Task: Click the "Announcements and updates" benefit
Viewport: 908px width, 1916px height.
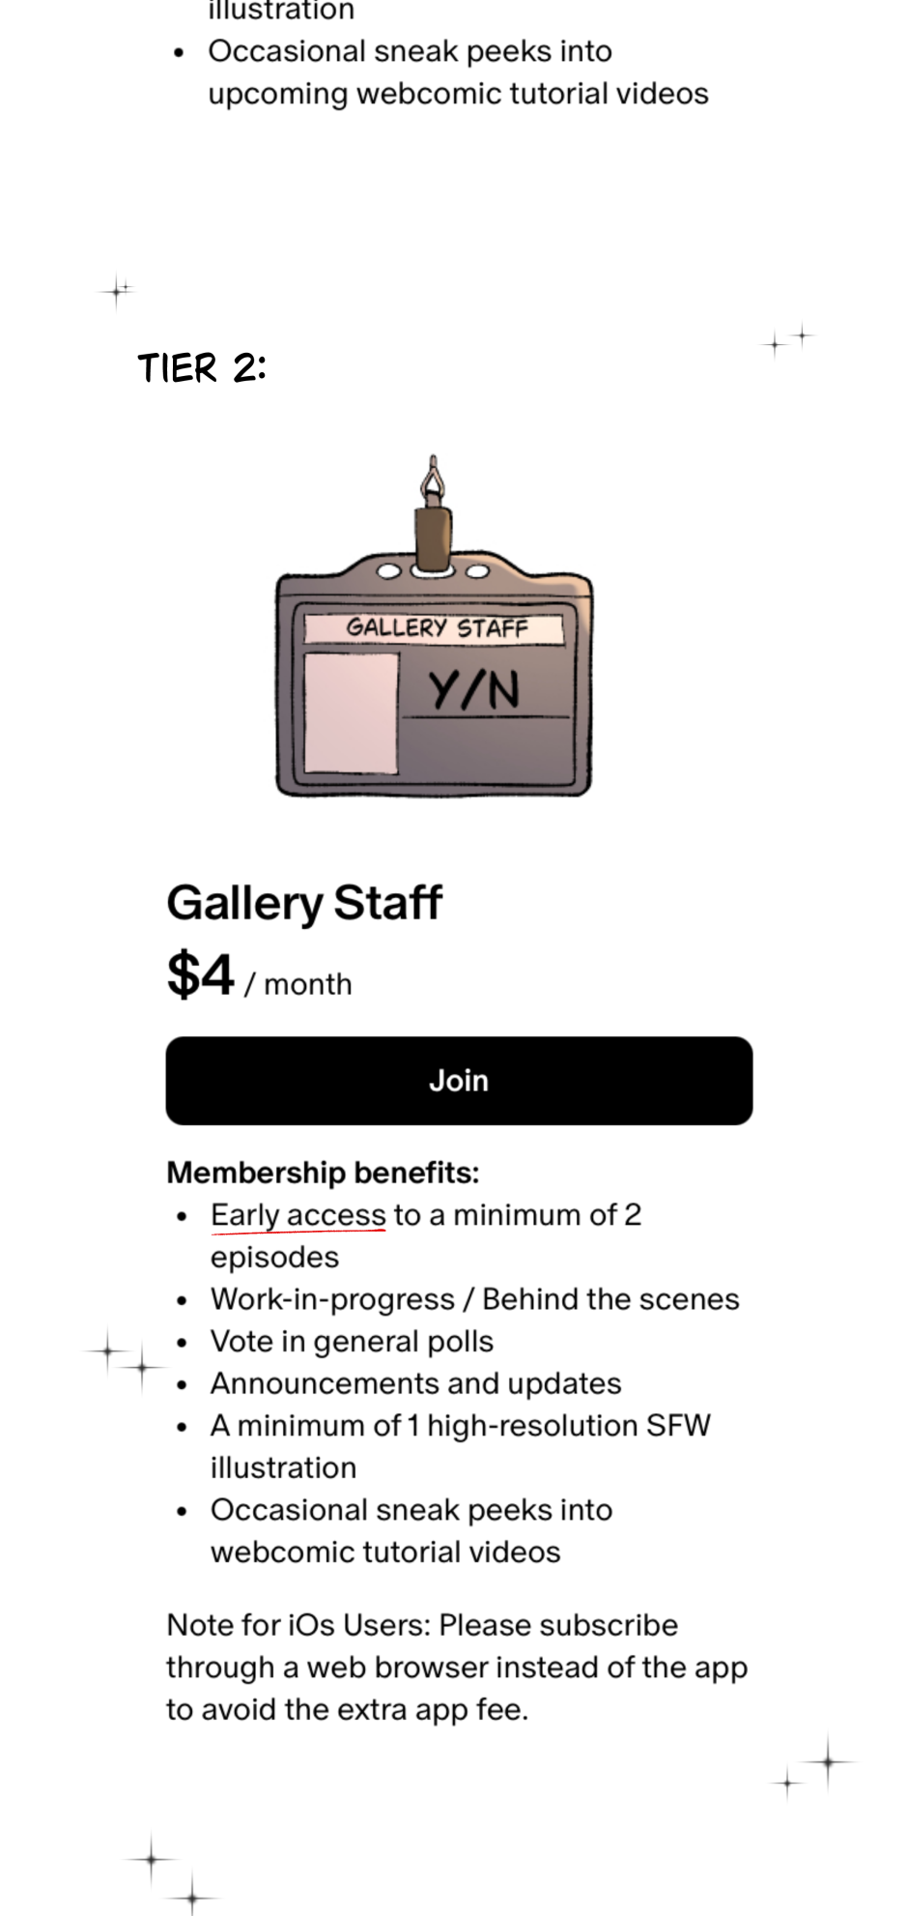Action: click(415, 1383)
